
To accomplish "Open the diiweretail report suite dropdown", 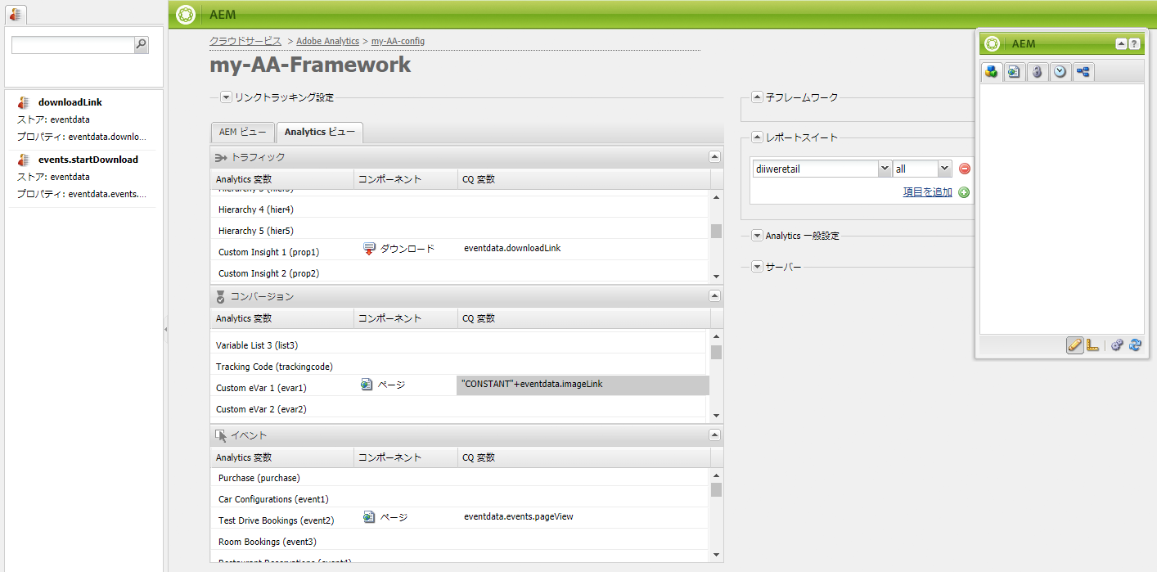I will [x=885, y=169].
